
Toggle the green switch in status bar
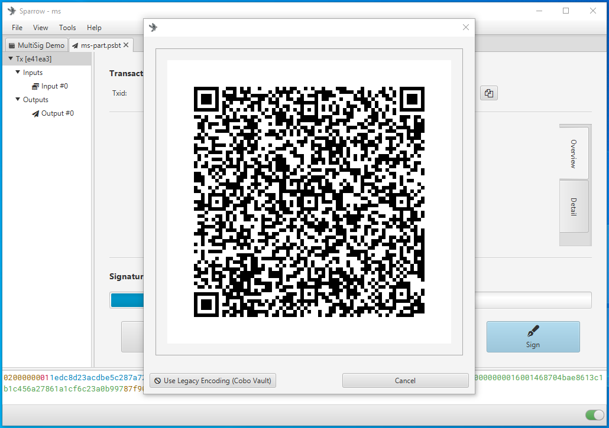pos(595,415)
